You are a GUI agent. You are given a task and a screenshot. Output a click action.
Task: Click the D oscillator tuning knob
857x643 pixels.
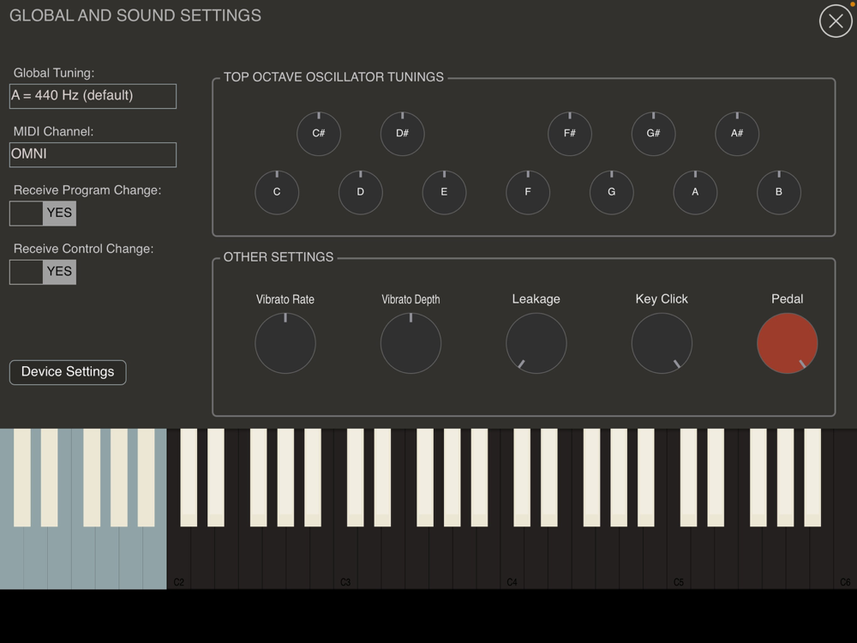coord(360,192)
